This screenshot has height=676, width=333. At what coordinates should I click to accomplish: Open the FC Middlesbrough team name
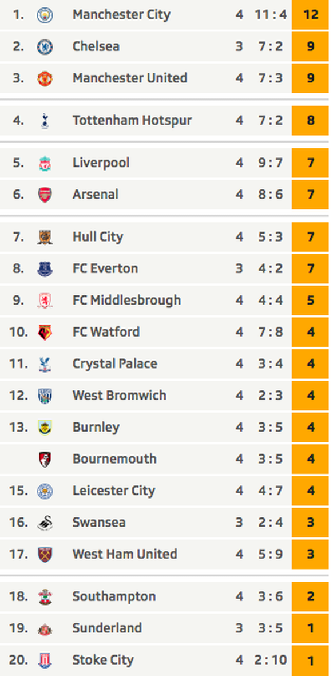point(126,301)
